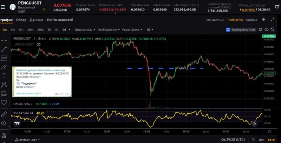Click the 06:29:28 (UTC) clock
The height and width of the screenshot is (143, 281).
click(233, 139)
